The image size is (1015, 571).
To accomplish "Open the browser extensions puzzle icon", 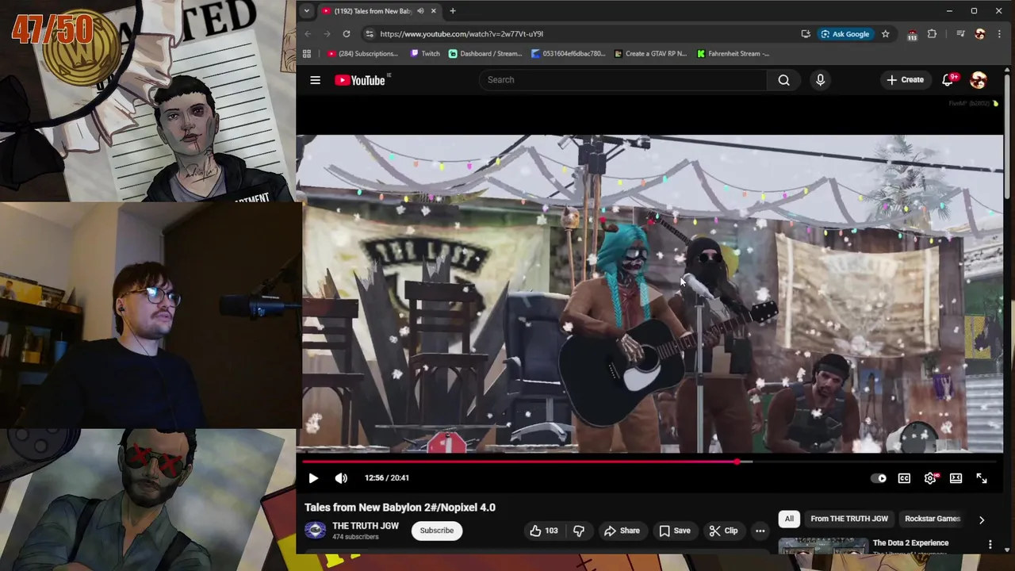I will click(x=932, y=34).
